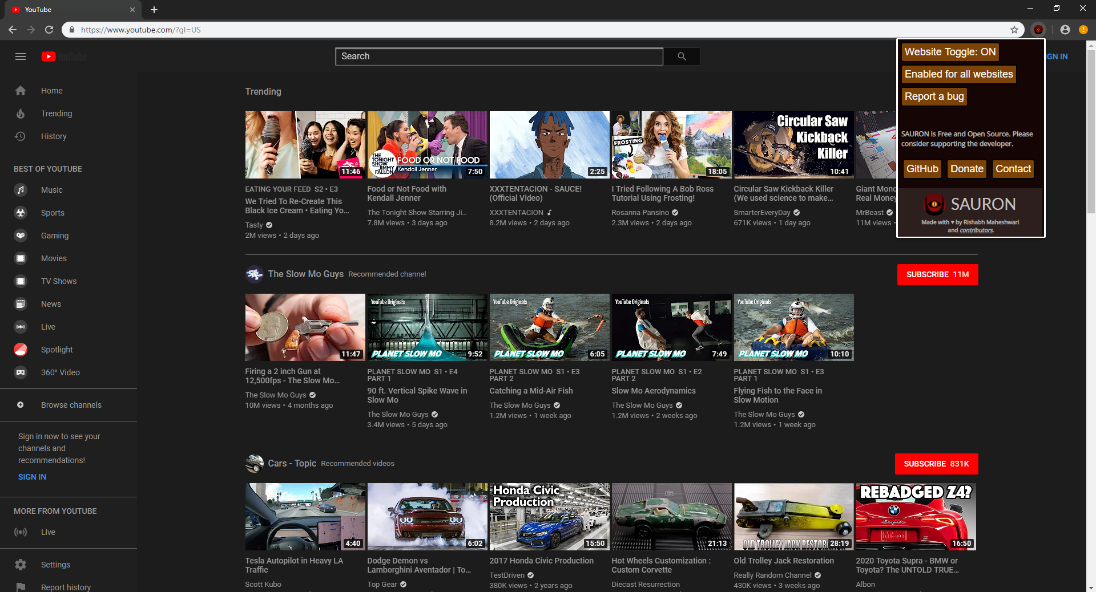Click Report a bug in SAURON popup
The width and height of the screenshot is (1096, 592).
[x=934, y=96]
